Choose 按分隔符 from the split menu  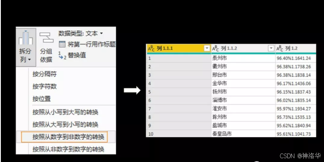[x=44, y=74]
